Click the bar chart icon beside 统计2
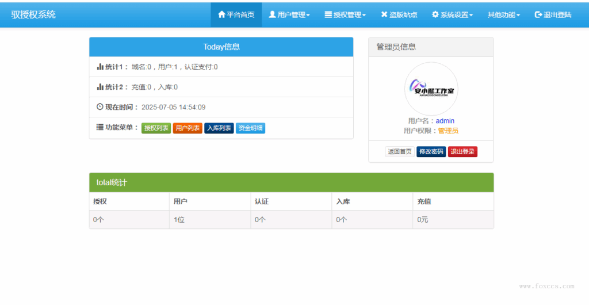Viewport: 589px width, 305px height. coord(100,87)
